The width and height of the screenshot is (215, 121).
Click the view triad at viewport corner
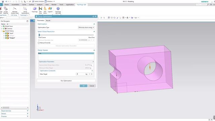40,108
